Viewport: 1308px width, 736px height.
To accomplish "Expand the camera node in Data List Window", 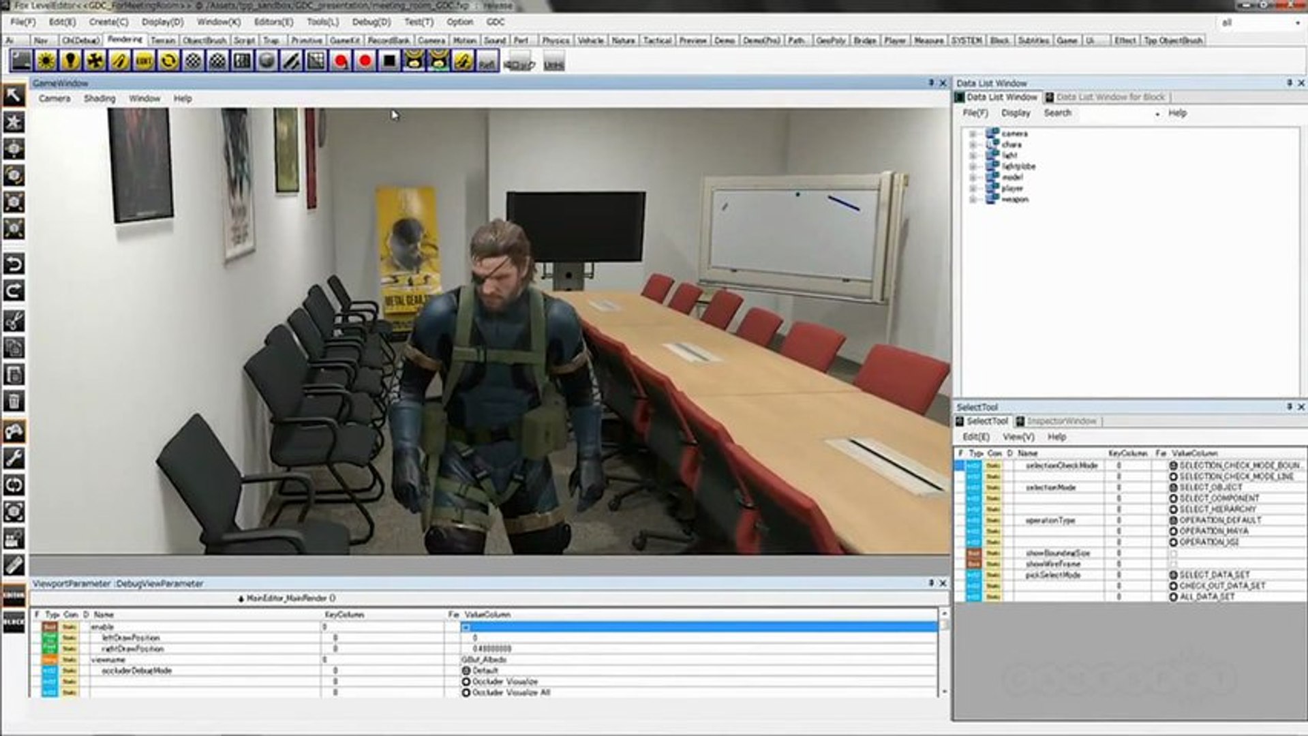I will click(973, 134).
